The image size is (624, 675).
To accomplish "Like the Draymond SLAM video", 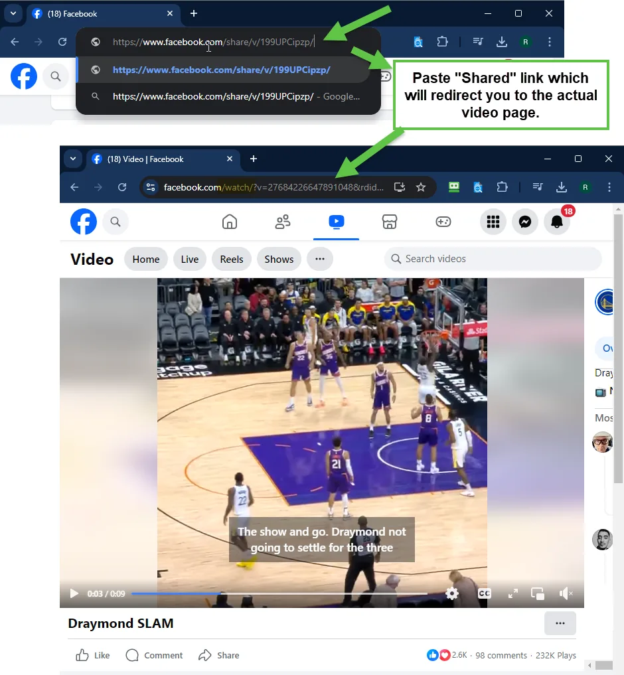I will tap(92, 655).
